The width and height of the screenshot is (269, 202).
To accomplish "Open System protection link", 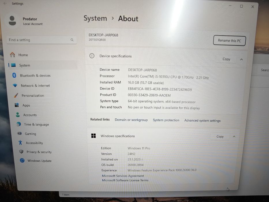I will [x=166, y=120].
